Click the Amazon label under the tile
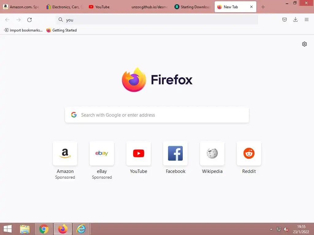This screenshot has height=235, width=314. point(65,171)
